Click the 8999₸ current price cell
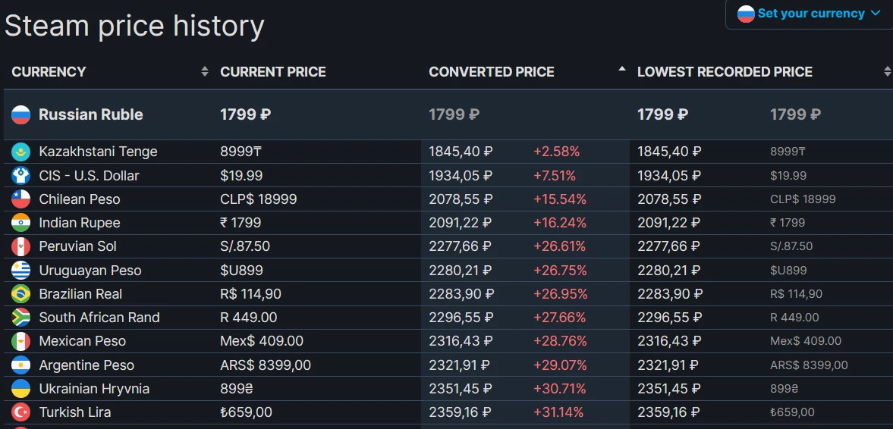The image size is (893, 429). (x=241, y=152)
